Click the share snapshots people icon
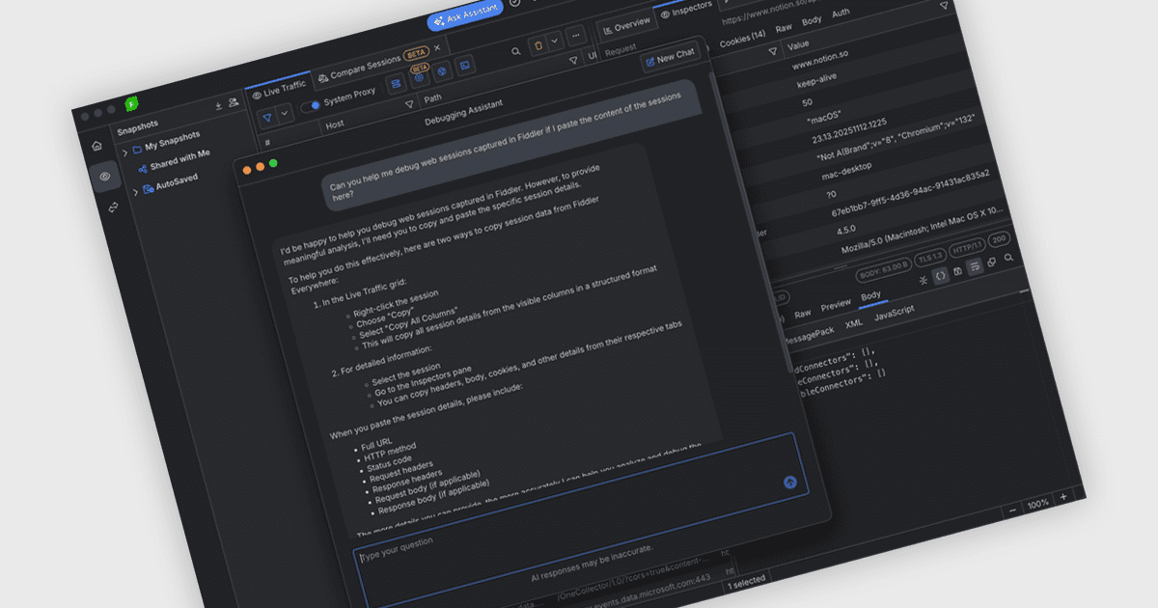The width and height of the screenshot is (1158, 608). click(234, 102)
